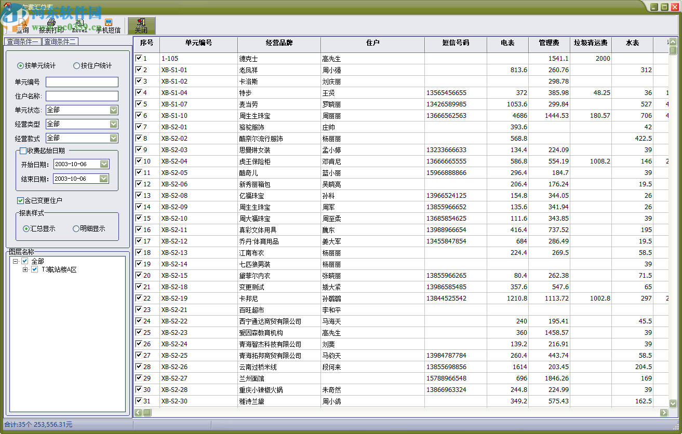Click the 住户 column header
Image resolution: width=682 pixels, height=434 pixels.
coord(373,44)
